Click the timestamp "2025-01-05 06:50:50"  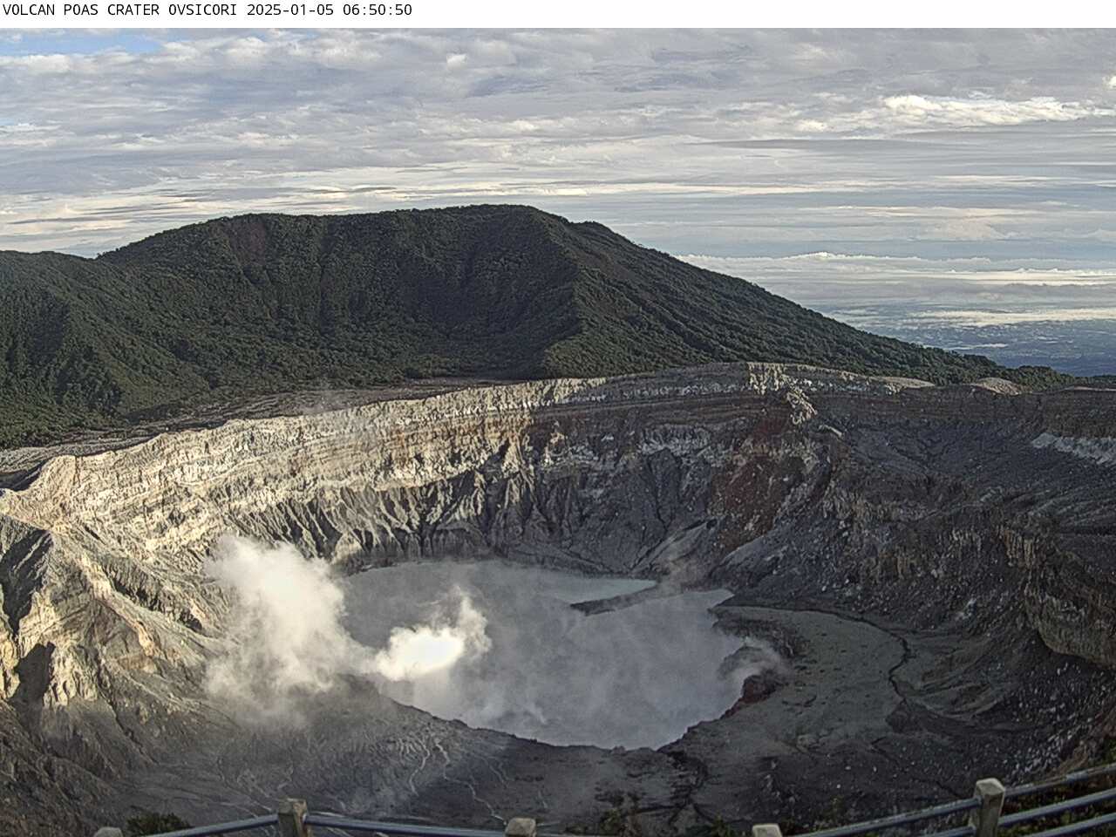[x=330, y=10]
